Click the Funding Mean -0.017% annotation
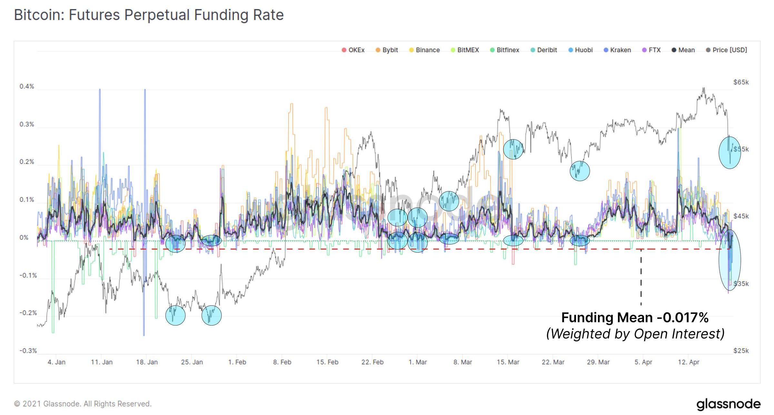Viewport: 774px width, 415px height. point(635,318)
